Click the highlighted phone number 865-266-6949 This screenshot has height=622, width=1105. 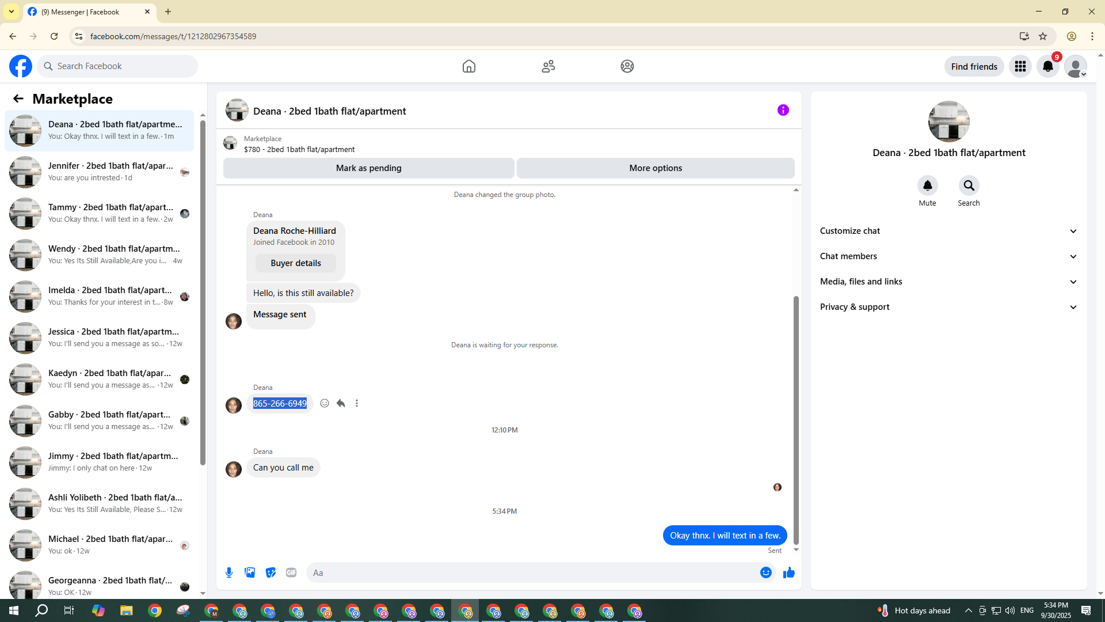(280, 404)
